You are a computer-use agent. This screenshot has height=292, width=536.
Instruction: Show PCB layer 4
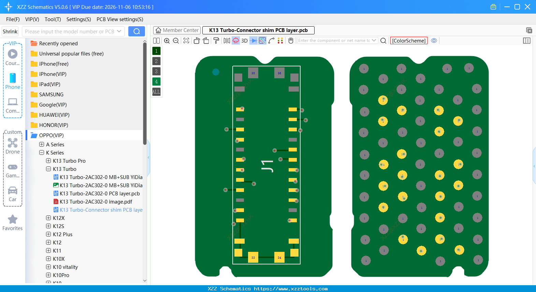click(156, 82)
